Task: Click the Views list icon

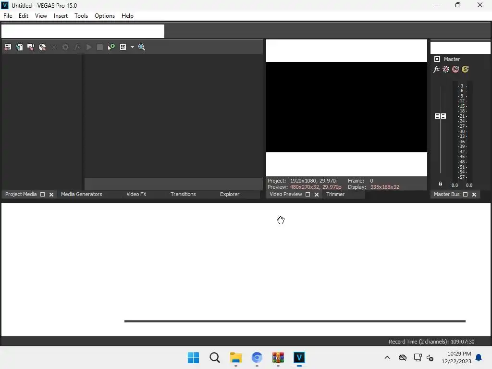Action: click(123, 47)
